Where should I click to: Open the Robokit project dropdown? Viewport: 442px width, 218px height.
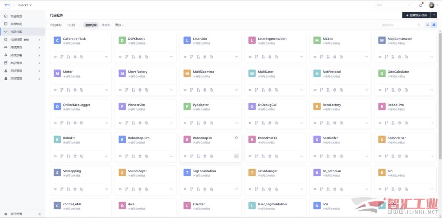coord(25,5)
